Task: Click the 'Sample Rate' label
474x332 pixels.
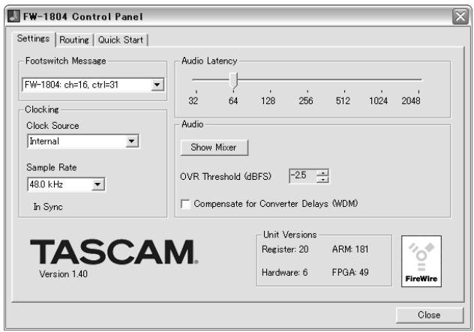Action: pos(52,167)
